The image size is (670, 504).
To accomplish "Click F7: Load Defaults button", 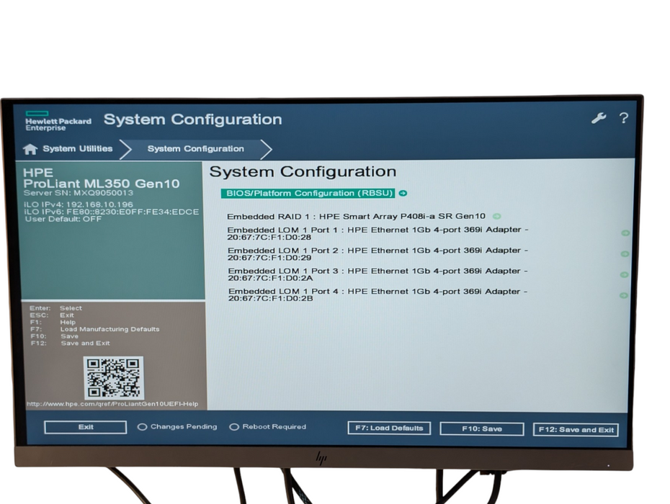I will (x=389, y=428).
